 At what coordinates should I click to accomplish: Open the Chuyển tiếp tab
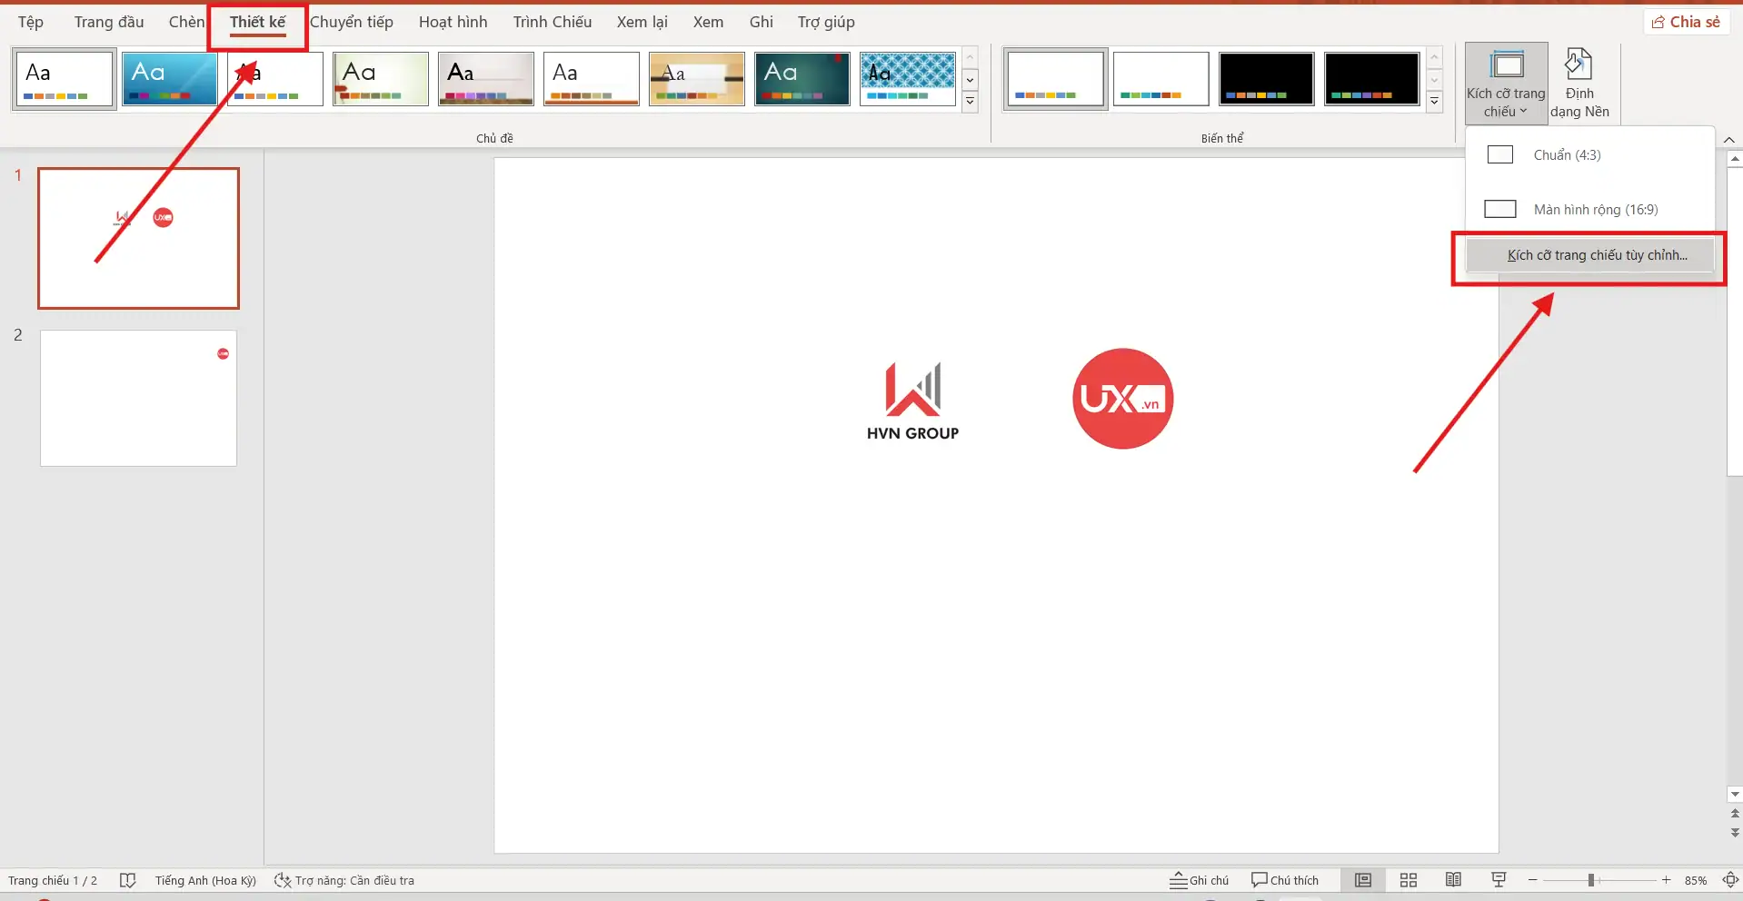click(352, 22)
